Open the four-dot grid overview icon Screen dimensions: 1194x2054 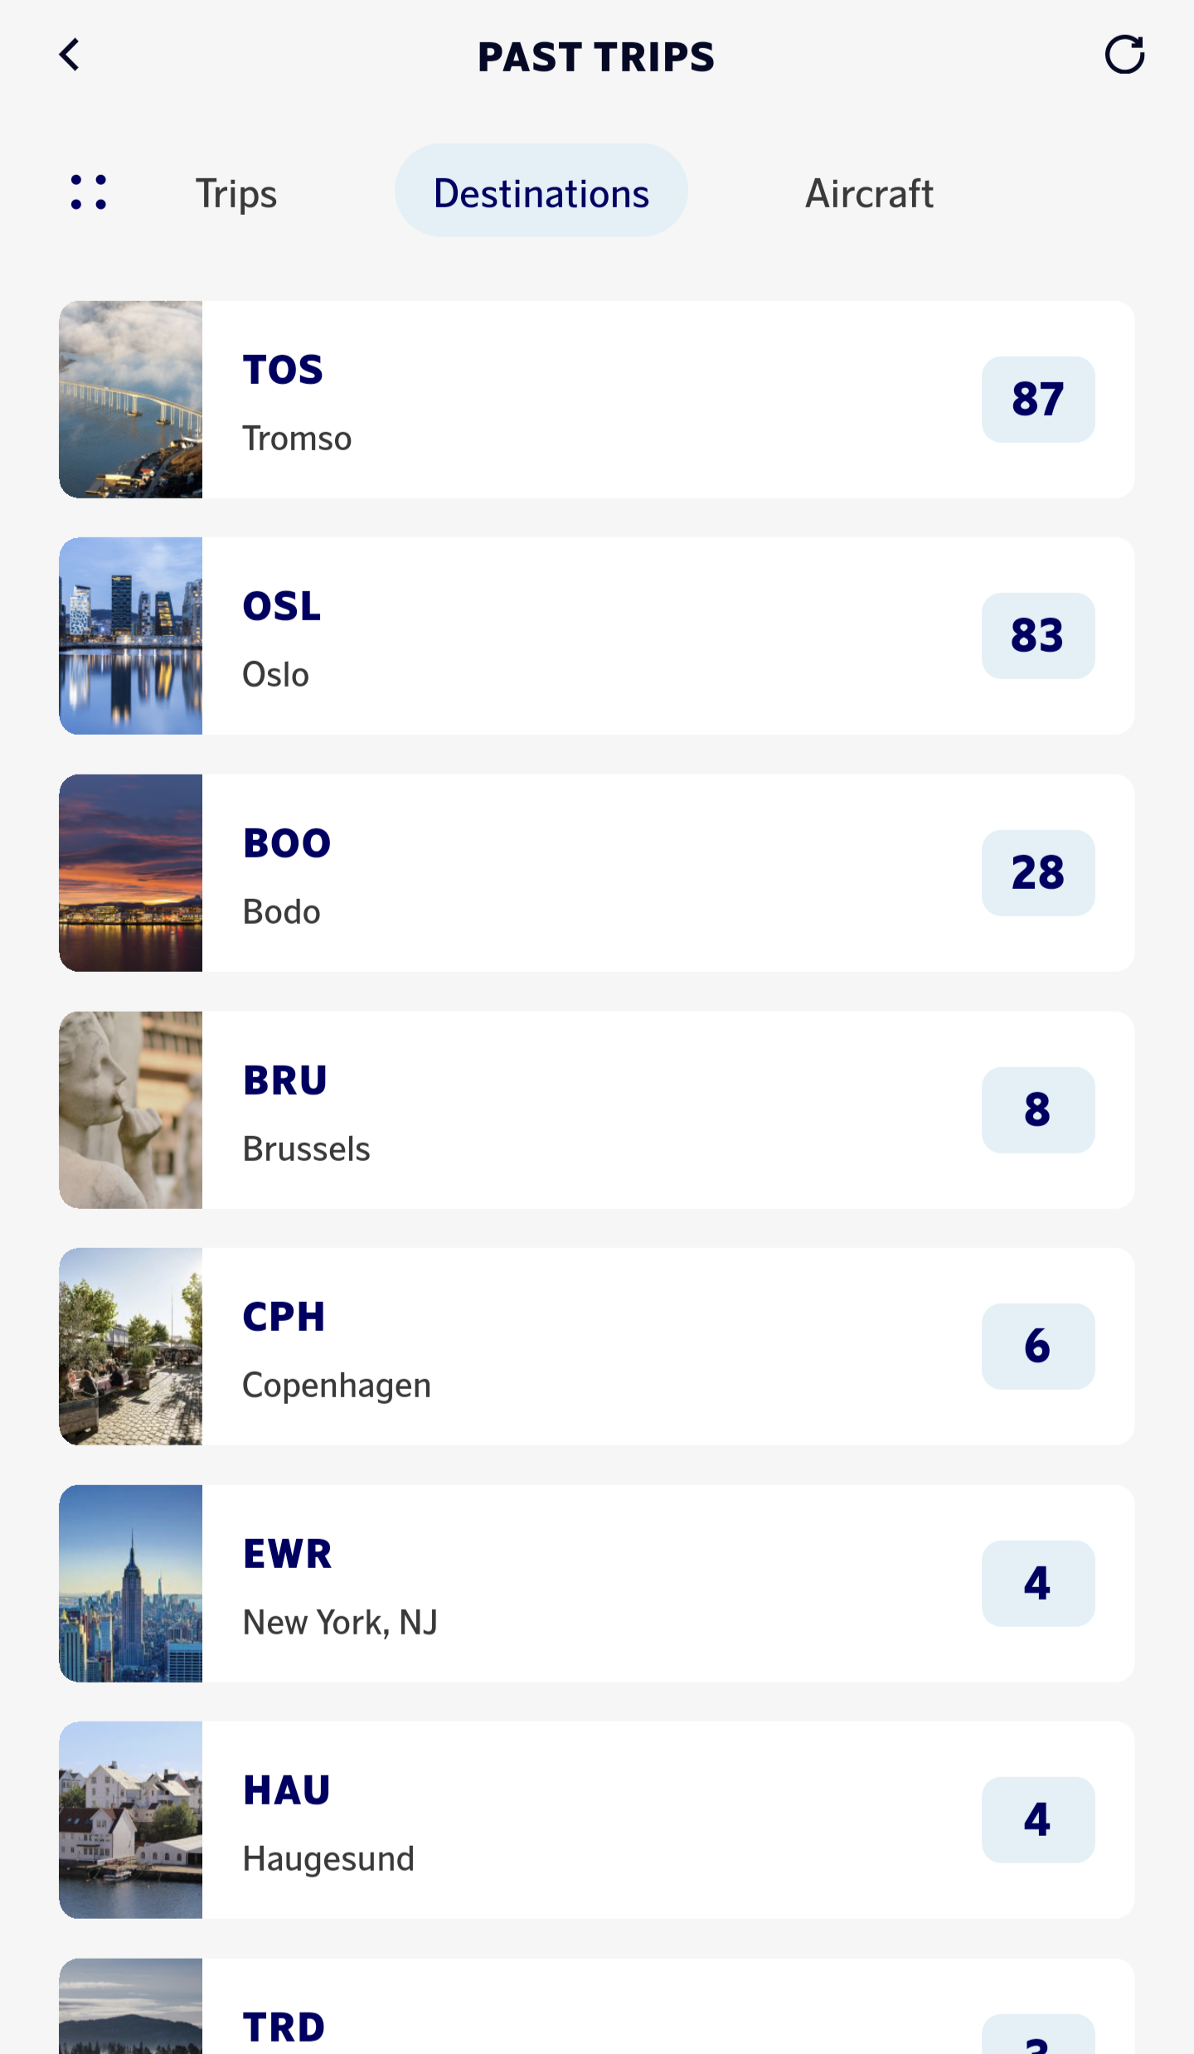point(89,192)
